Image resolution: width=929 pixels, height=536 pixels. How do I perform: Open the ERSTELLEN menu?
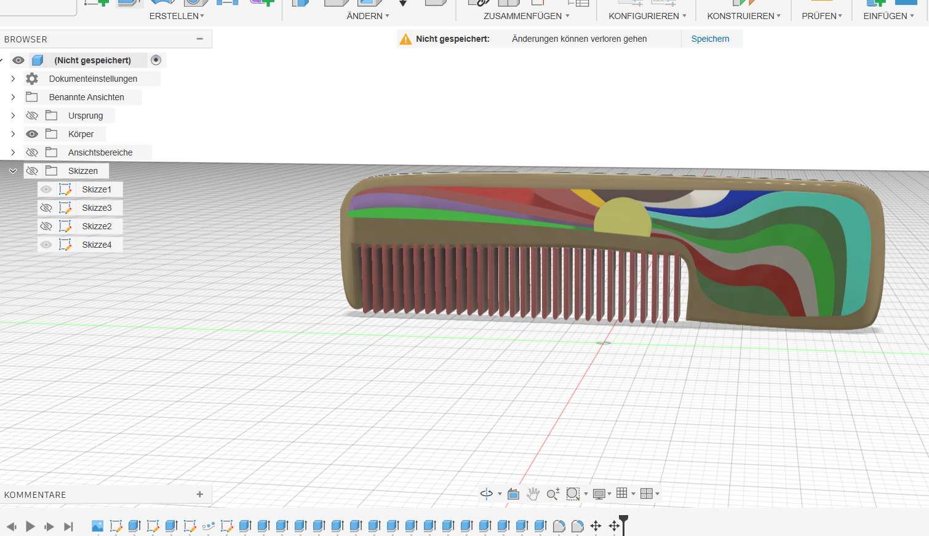click(x=177, y=16)
